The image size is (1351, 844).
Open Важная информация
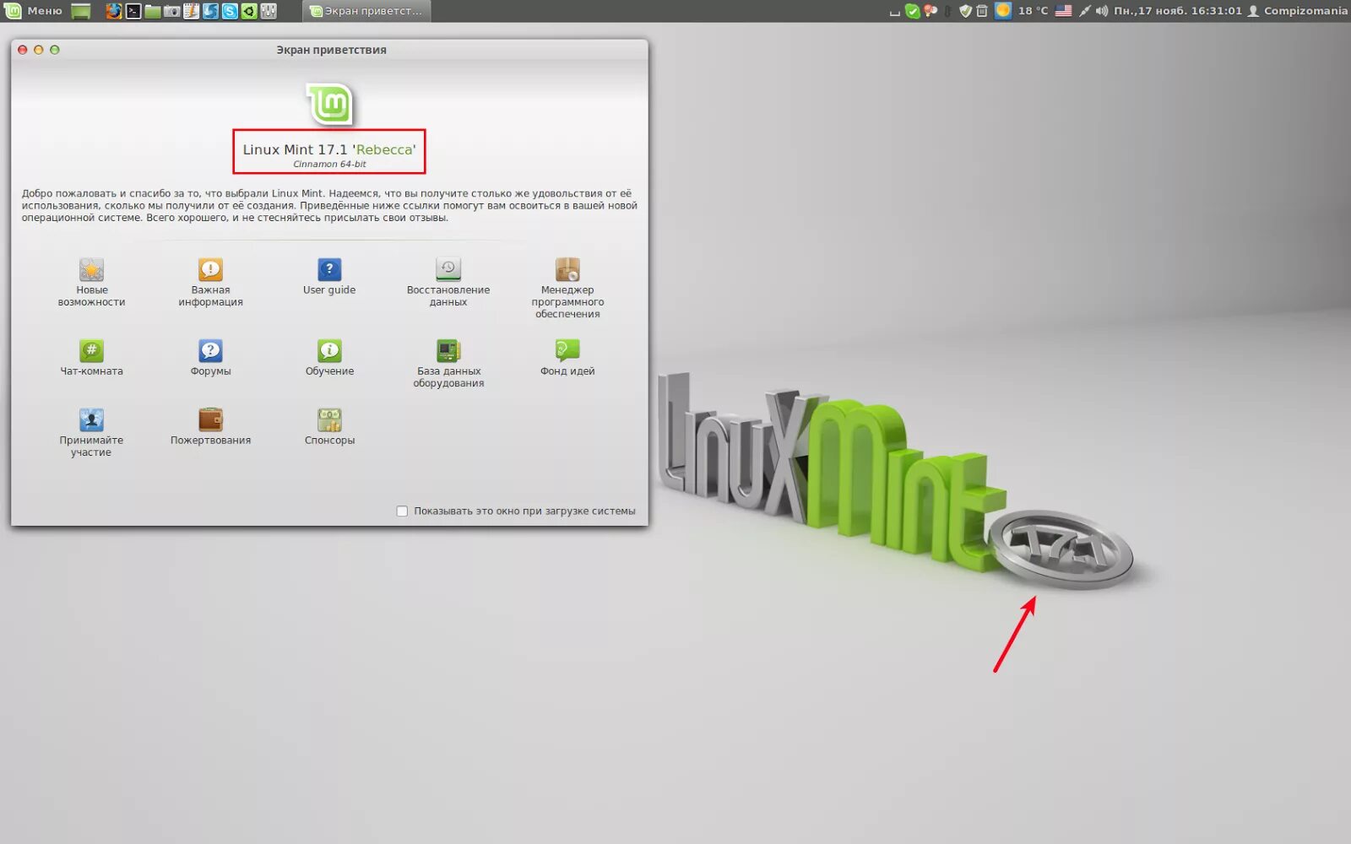click(x=210, y=282)
